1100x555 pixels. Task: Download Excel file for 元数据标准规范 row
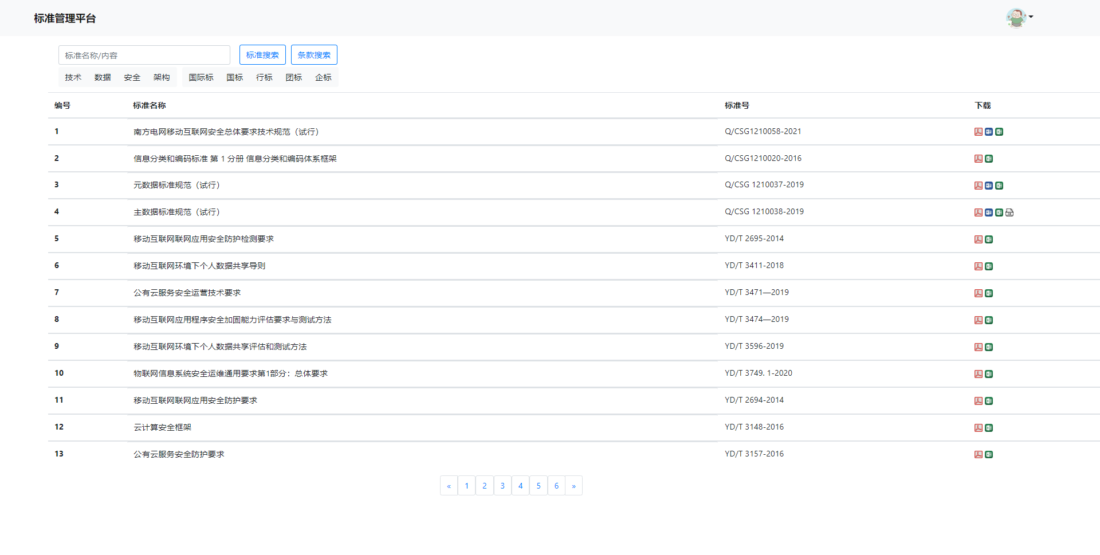pyautogui.click(x=999, y=186)
